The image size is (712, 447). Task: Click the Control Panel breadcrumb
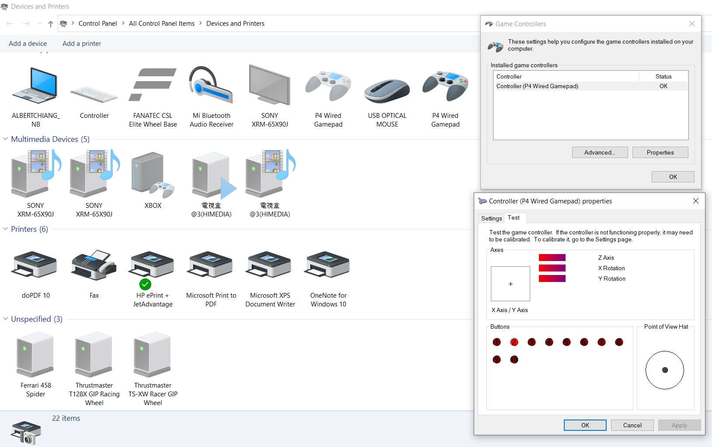[x=98, y=24]
